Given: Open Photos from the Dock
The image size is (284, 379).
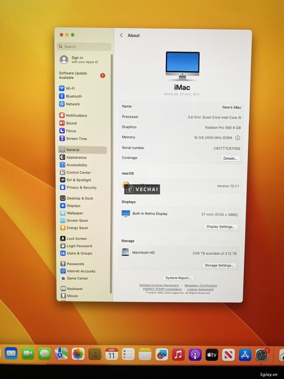Looking at the screenshot, I should 78,354.
